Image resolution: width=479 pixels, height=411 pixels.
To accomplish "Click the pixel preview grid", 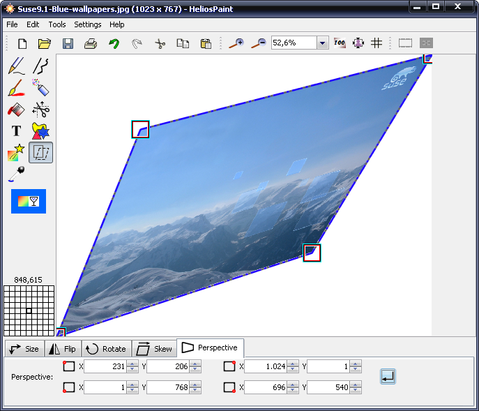I will coord(29,311).
